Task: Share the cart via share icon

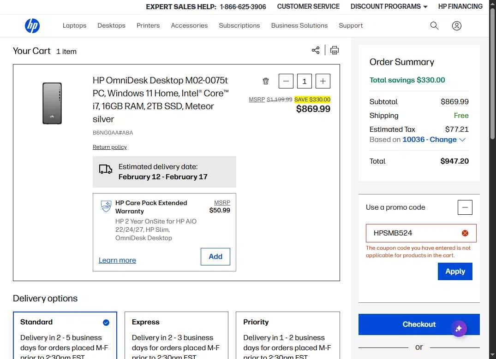Action: 316,50
